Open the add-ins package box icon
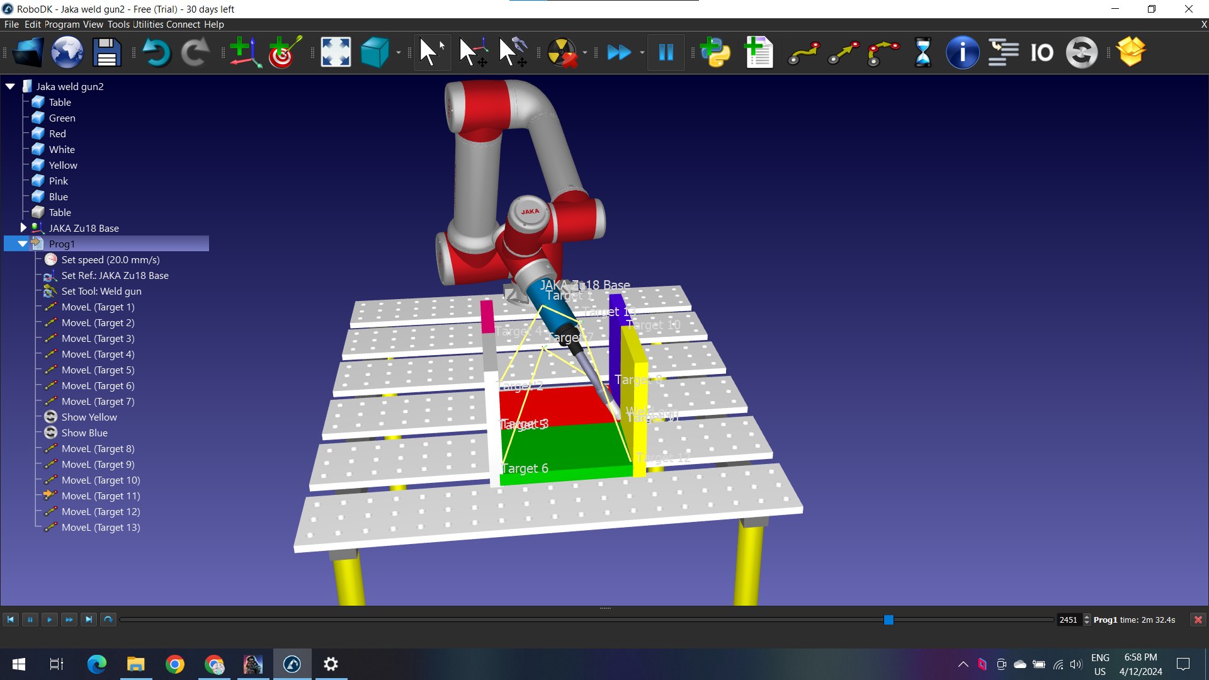Image resolution: width=1209 pixels, height=680 pixels. click(1131, 52)
